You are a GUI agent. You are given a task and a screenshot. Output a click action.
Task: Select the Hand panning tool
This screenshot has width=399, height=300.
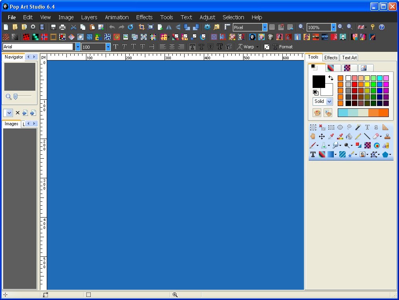pos(313,136)
